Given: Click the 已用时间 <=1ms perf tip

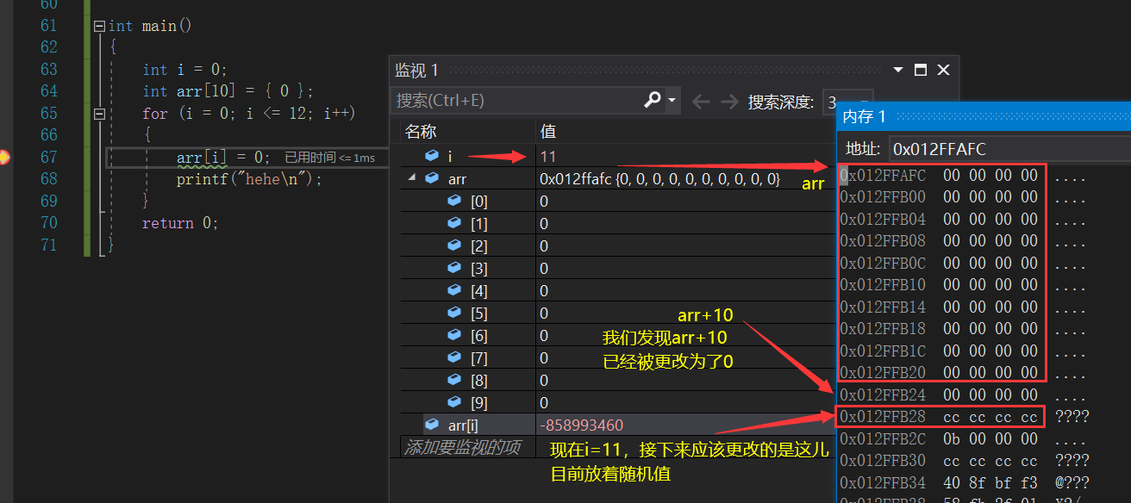Looking at the screenshot, I should click(330, 158).
